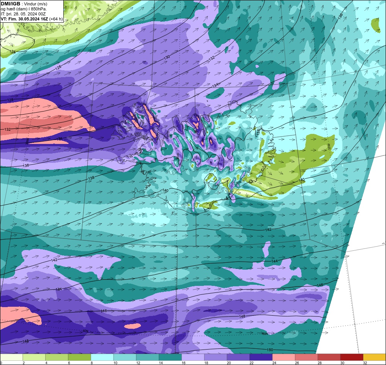Image resolution: width=386 pixels, height=365 pixels.
Task: Pick the 20–22 m/s purple legend swatch
Action: 238,357
